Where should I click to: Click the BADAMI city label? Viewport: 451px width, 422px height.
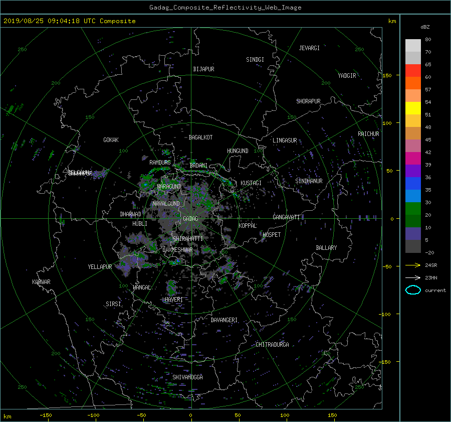coord(198,166)
